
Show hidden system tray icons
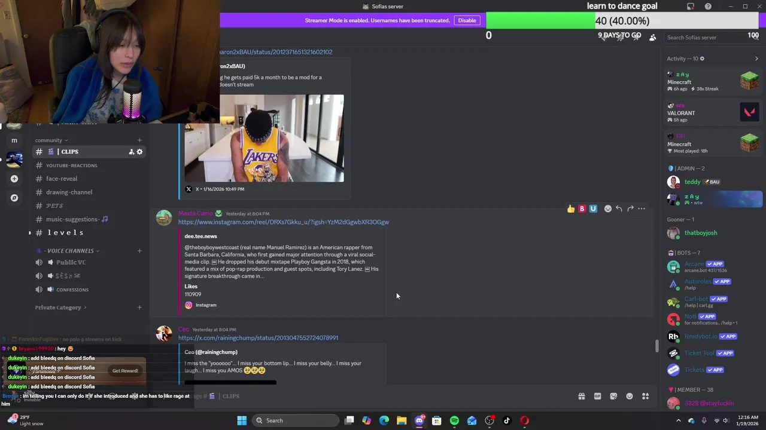click(x=678, y=420)
